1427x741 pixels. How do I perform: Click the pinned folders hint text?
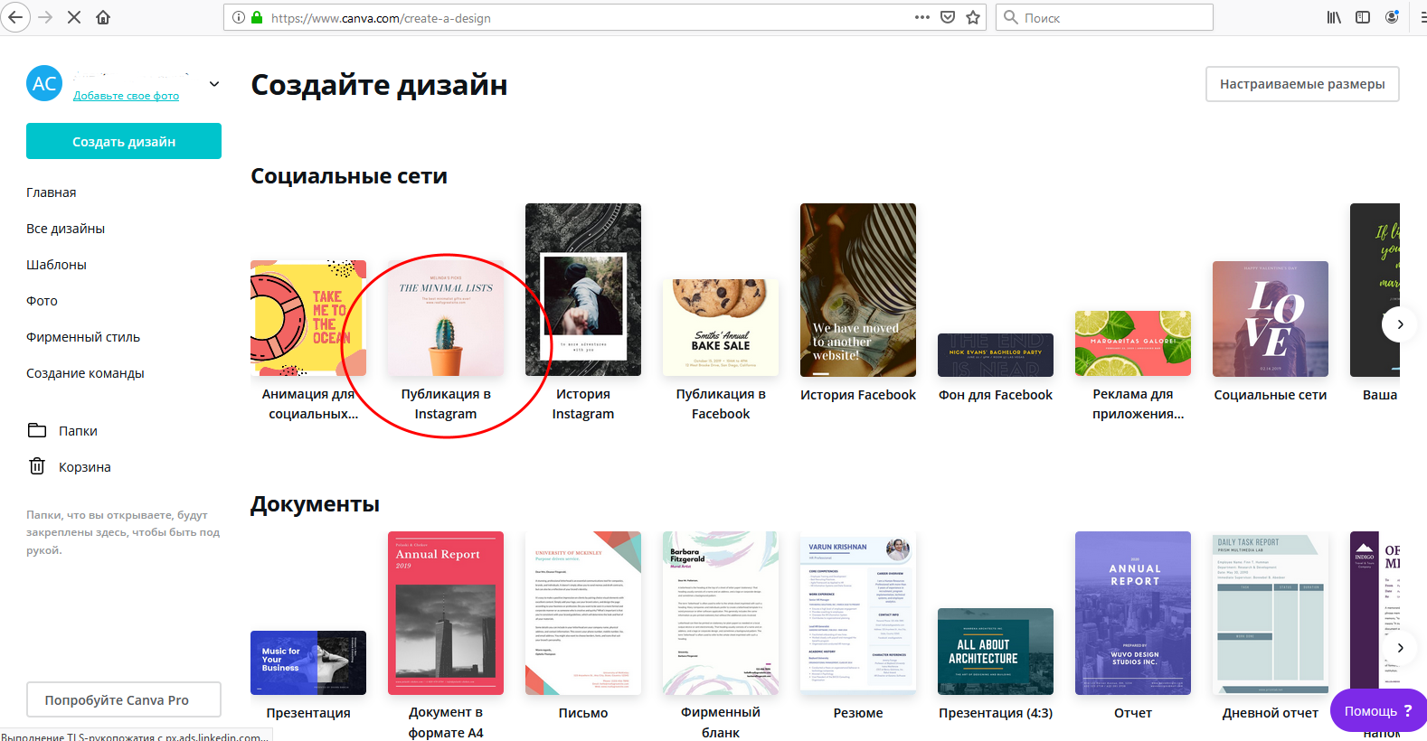[123, 532]
